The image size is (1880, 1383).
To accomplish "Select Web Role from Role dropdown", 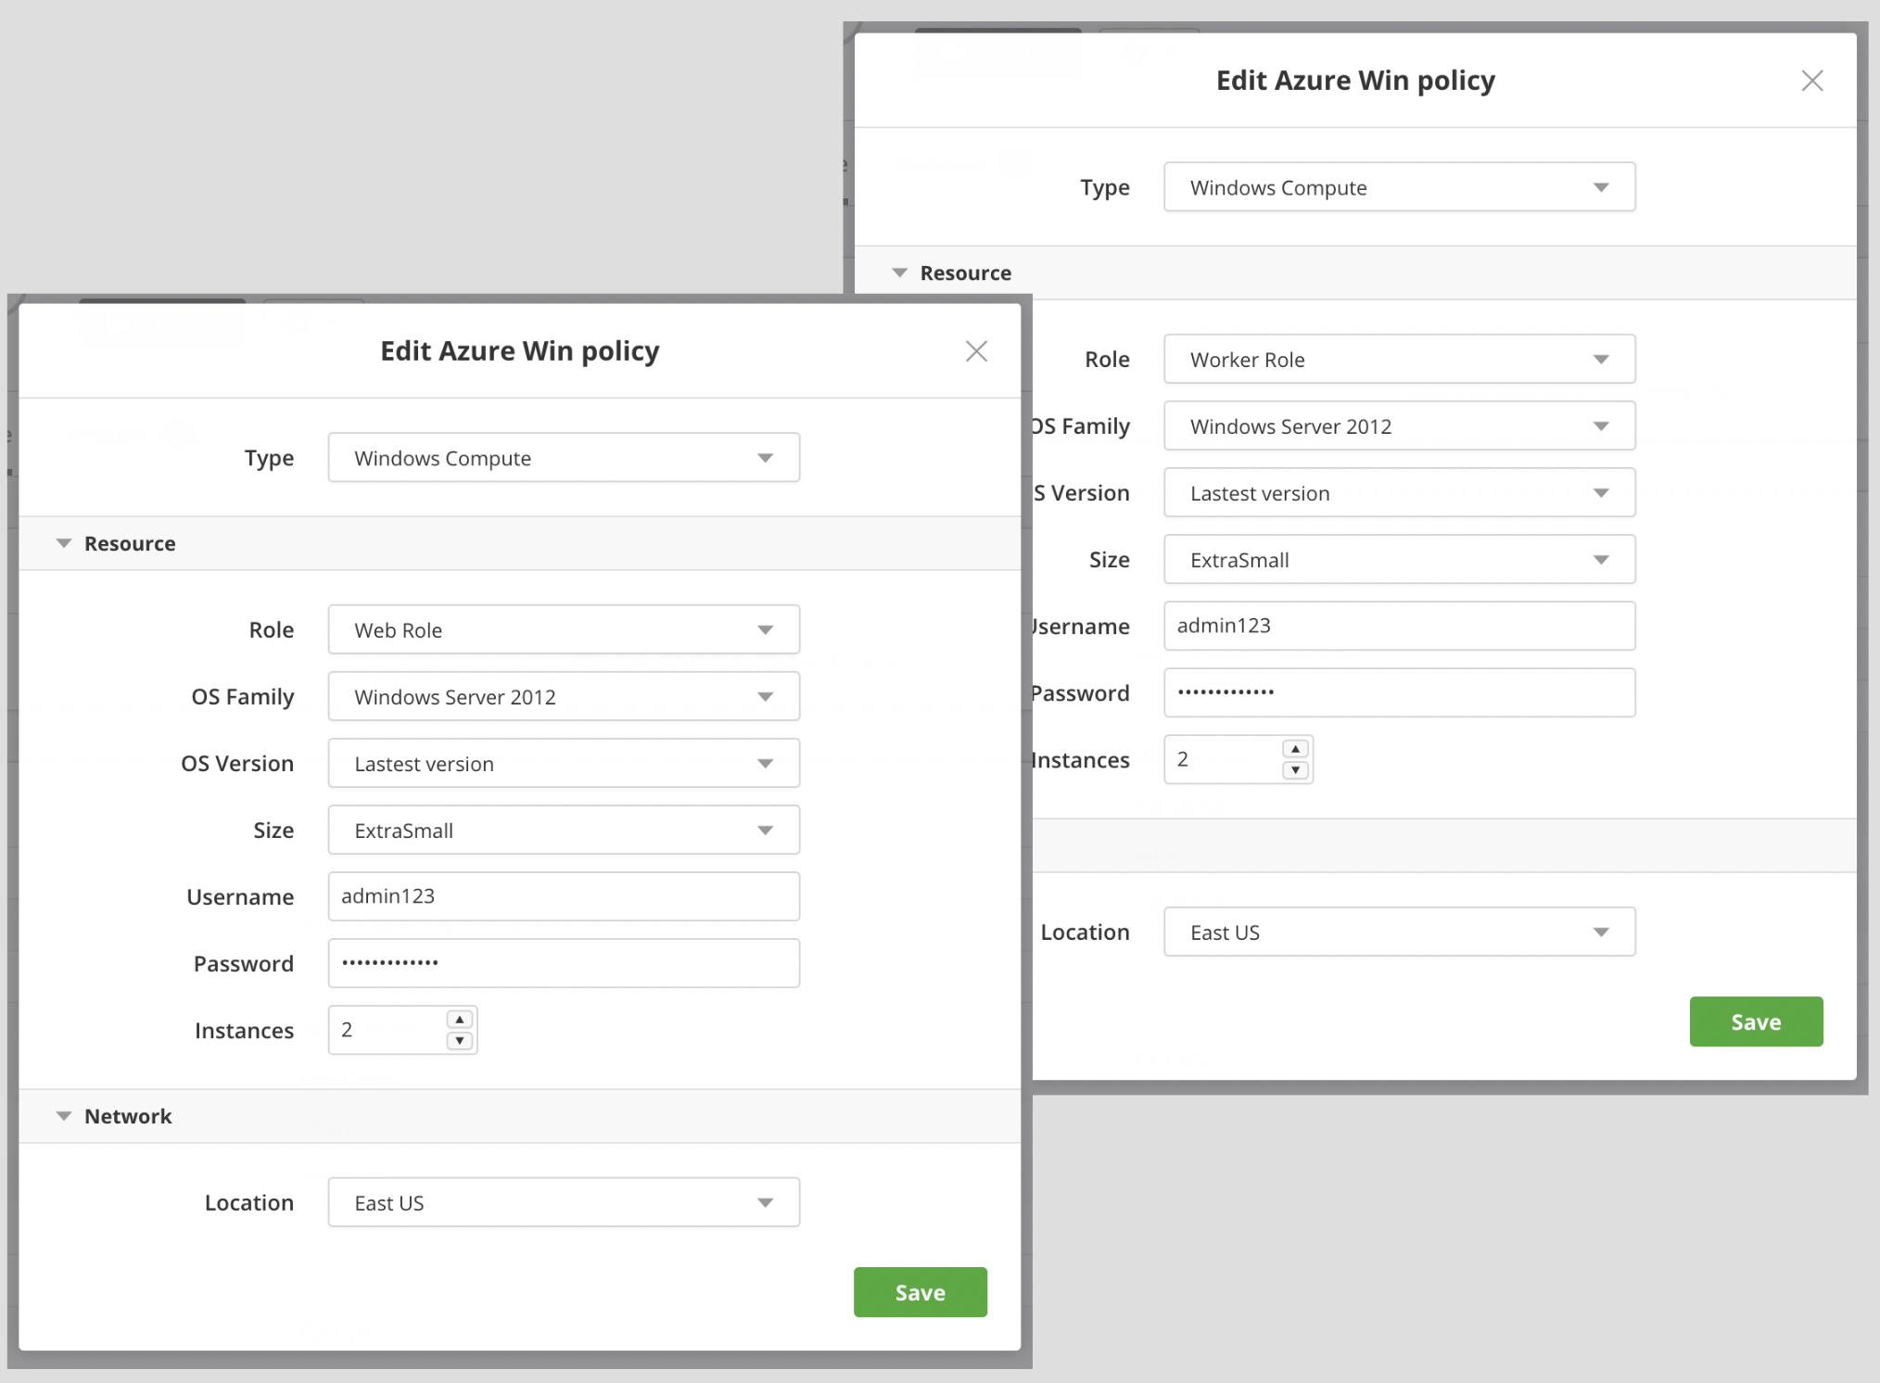I will click(x=564, y=628).
